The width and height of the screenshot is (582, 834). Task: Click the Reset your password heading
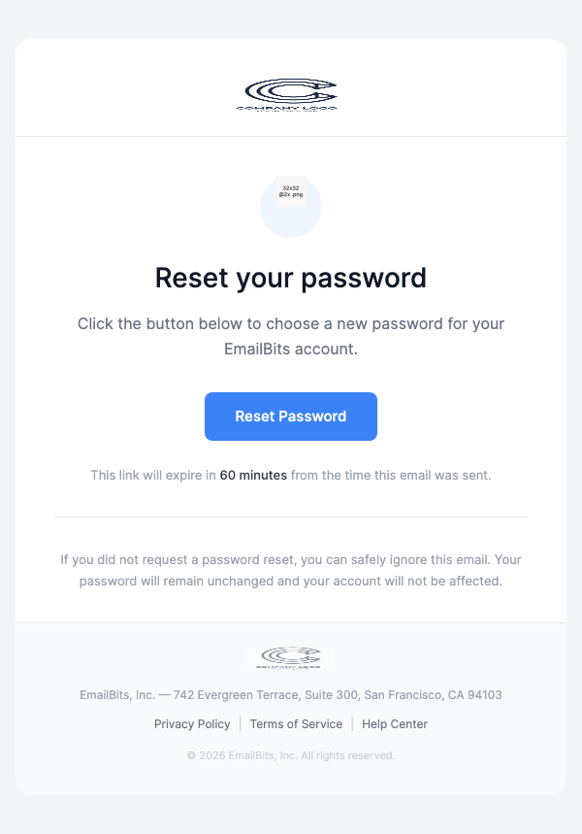click(x=290, y=278)
